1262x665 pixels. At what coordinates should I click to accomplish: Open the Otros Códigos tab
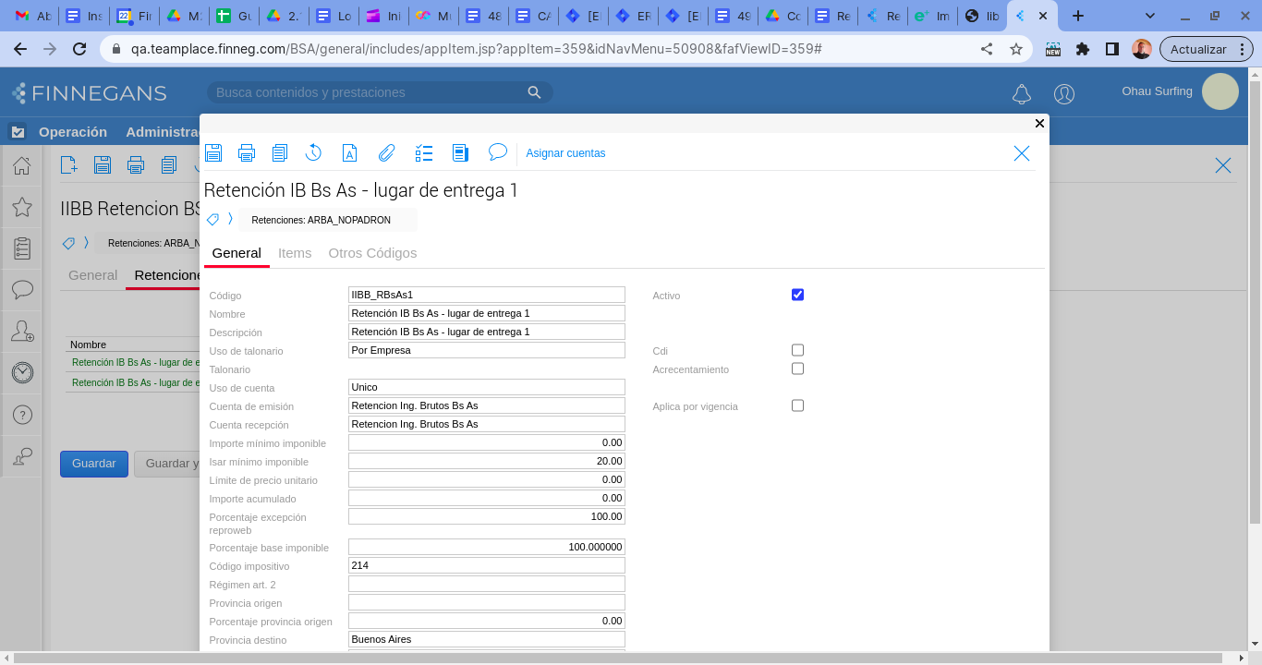point(372,253)
